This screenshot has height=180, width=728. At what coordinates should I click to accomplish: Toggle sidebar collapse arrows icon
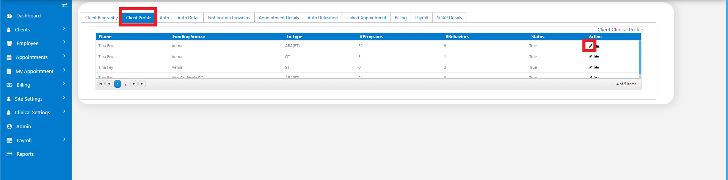(x=65, y=5)
